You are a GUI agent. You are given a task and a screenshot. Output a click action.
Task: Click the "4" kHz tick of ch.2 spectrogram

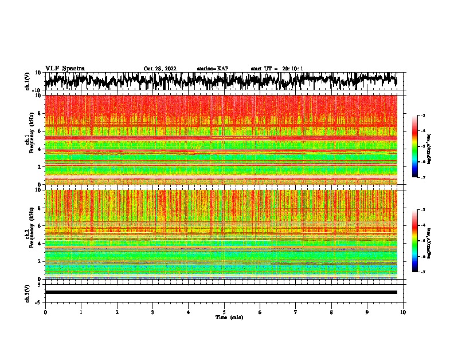pyautogui.click(x=40, y=244)
